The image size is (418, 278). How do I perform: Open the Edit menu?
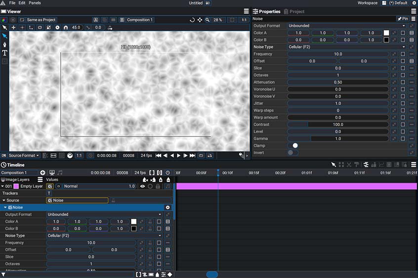(x=22, y=3)
